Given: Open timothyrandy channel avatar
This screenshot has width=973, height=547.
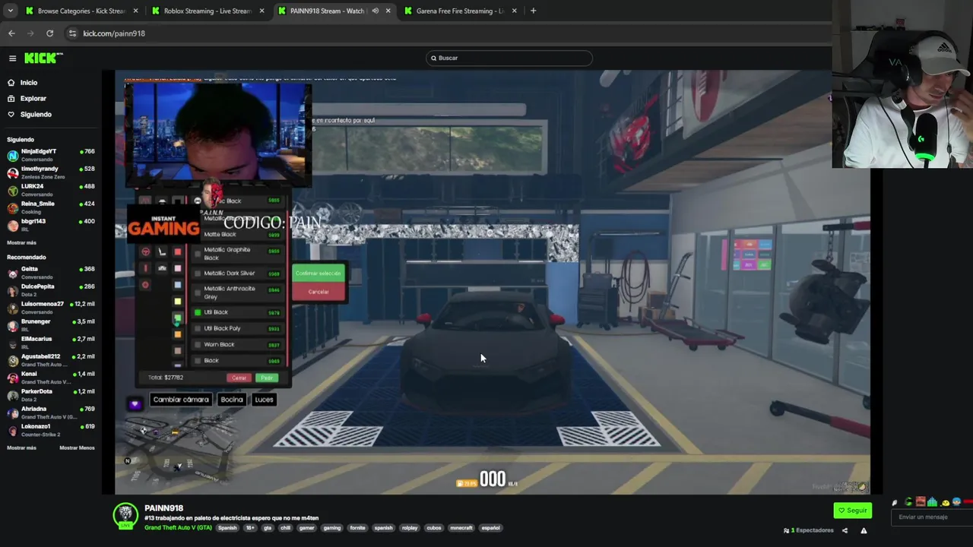Looking at the screenshot, I should point(12,172).
